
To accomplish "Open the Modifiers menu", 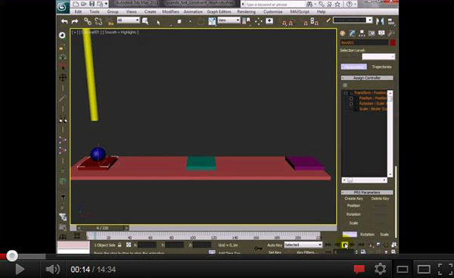I will [170, 12].
